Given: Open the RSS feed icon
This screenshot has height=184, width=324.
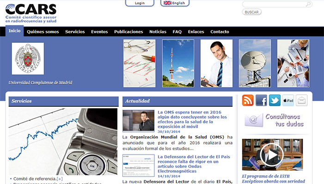Looking at the screenshot, I should tap(248, 100).
